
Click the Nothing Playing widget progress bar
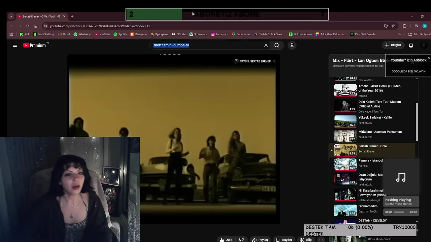[x=399, y=212]
